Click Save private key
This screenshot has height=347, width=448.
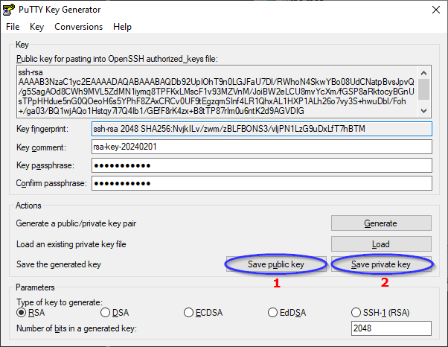pos(380,264)
